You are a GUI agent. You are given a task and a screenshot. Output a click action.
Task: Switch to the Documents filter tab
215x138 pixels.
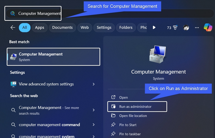coord(62,27)
